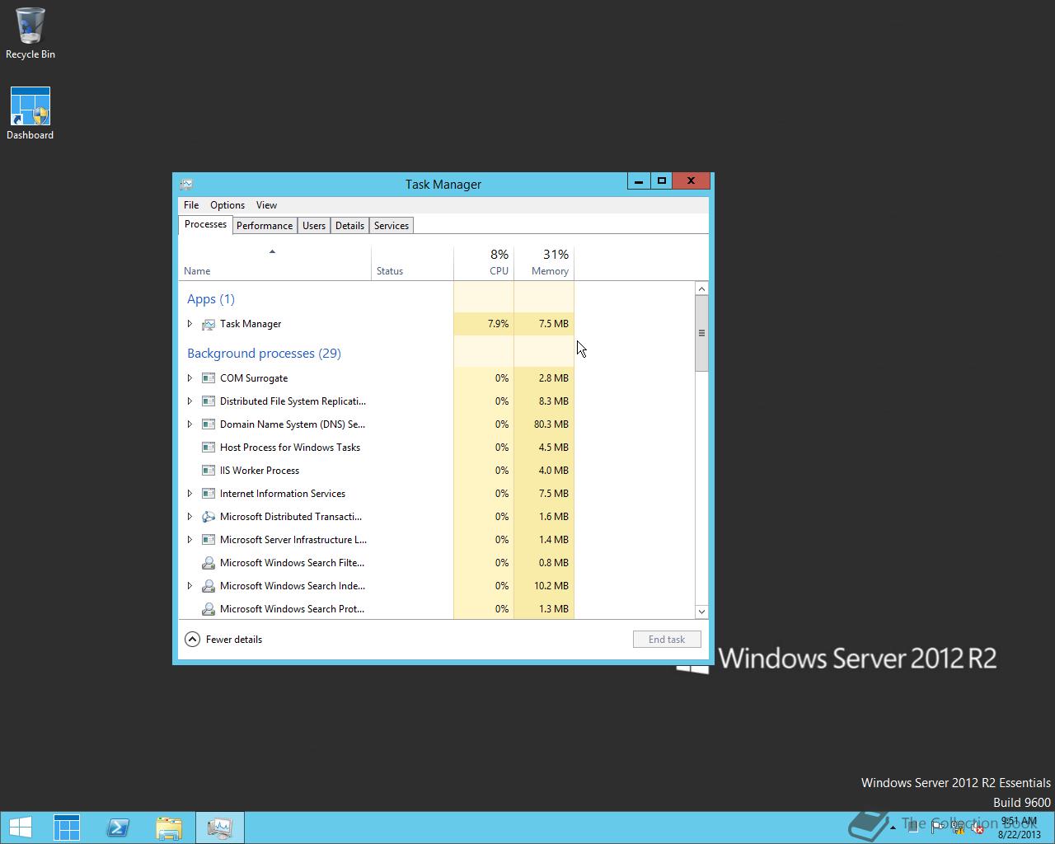The height and width of the screenshot is (844, 1055).
Task: Click the Internet Information Services icon
Action: [x=209, y=494]
